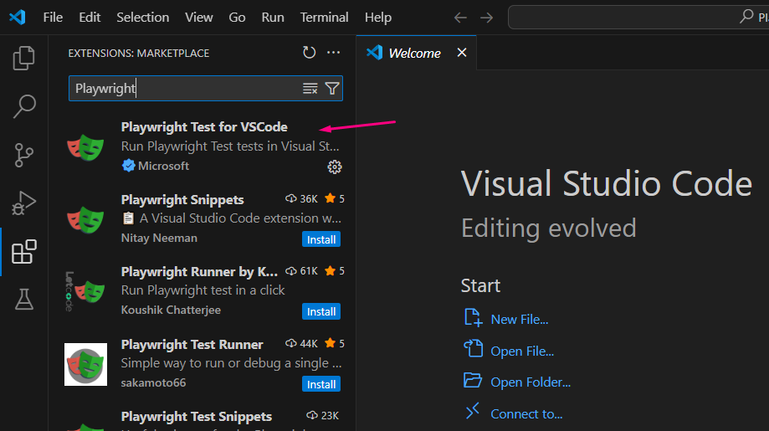Click the Connect to remote icon
This screenshot has width=769, height=431.
tap(473, 411)
